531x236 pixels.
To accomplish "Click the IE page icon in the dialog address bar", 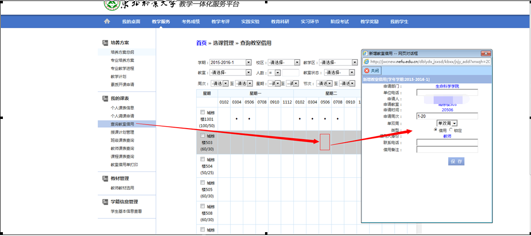I will click(x=366, y=62).
